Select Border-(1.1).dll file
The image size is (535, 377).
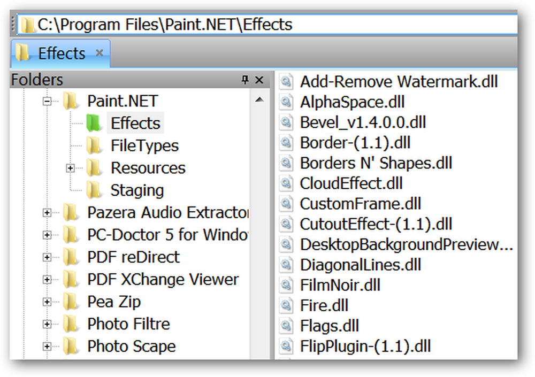coord(355,143)
